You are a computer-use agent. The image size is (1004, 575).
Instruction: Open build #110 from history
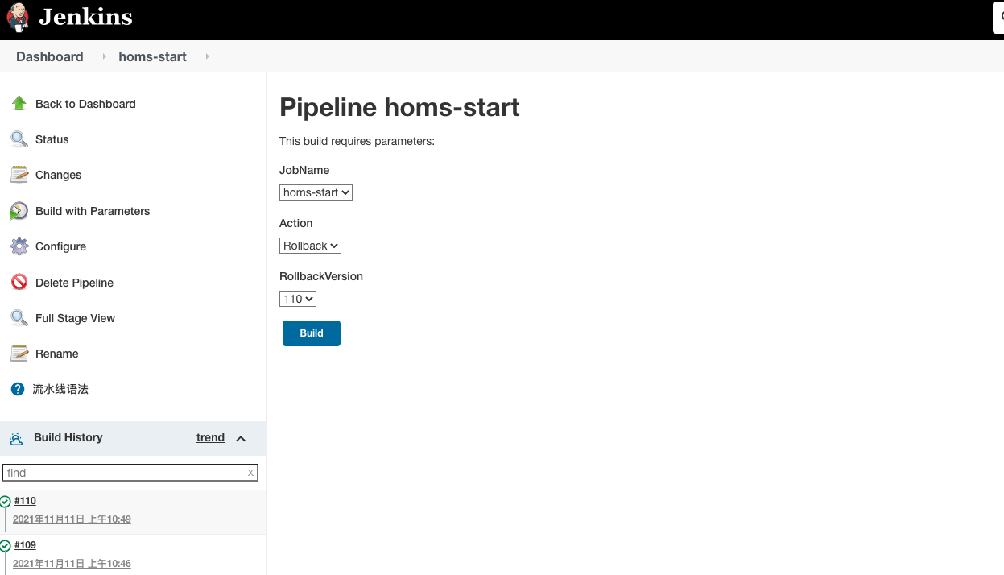(x=25, y=501)
